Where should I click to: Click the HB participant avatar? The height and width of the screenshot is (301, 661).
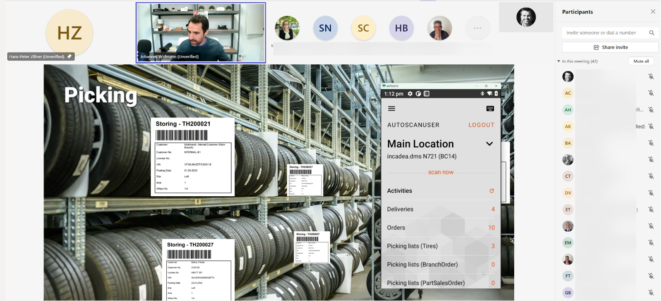tap(401, 28)
